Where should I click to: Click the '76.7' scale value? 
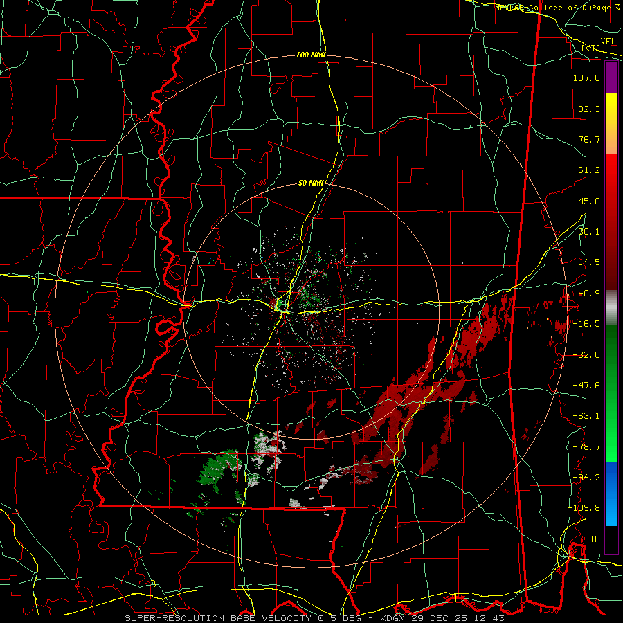[589, 139]
